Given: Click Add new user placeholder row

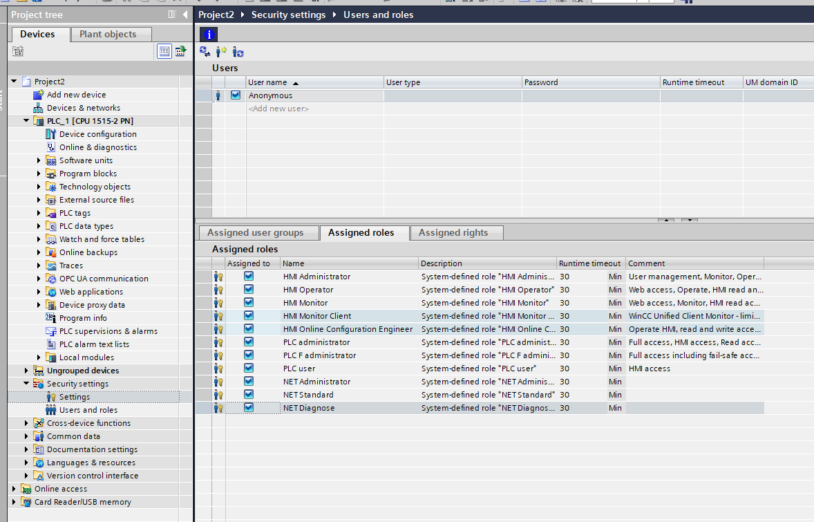Looking at the screenshot, I should click(x=278, y=109).
